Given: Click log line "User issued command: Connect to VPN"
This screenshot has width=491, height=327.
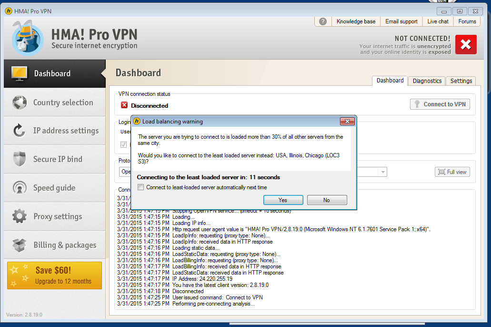Looking at the screenshot, I should pos(217,297).
